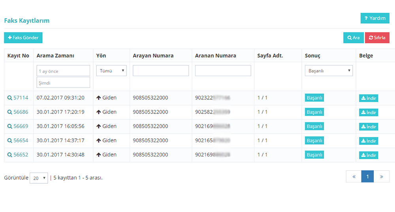Sort by Arama Zamanı column header
This screenshot has width=395, height=212.
[x=55, y=56]
